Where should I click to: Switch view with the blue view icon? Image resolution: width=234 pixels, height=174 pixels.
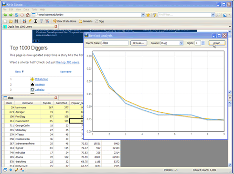tap(225, 15)
